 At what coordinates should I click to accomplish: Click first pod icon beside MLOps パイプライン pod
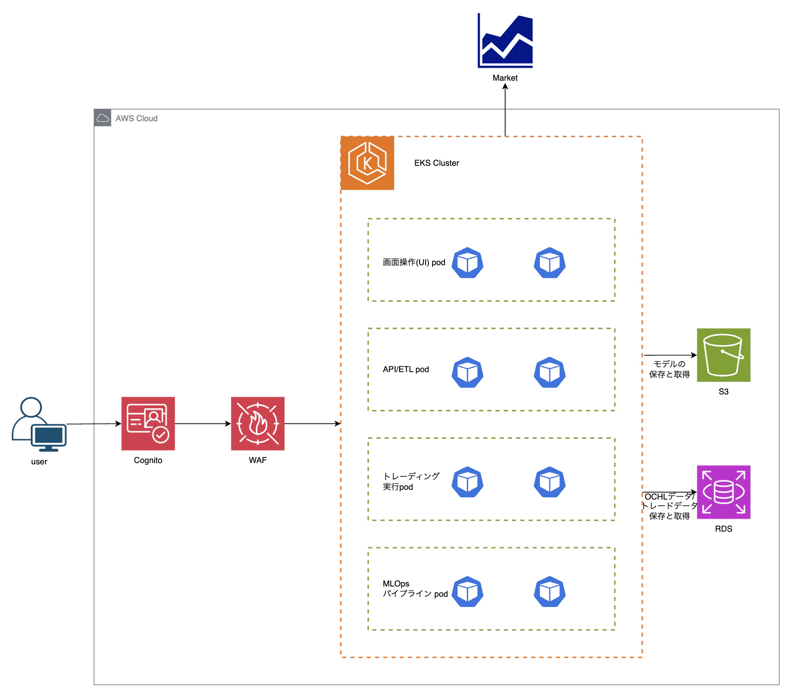pyautogui.click(x=467, y=592)
